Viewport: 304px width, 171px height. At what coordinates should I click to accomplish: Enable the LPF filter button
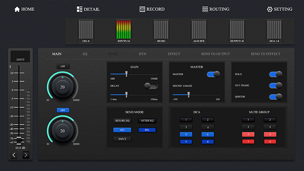[x=63, y=66]
